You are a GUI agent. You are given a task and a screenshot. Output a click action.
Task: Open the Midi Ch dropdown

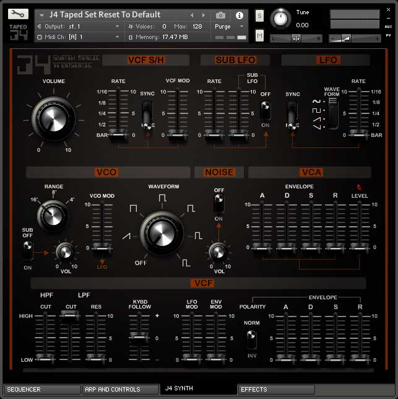tap(79, 37)
